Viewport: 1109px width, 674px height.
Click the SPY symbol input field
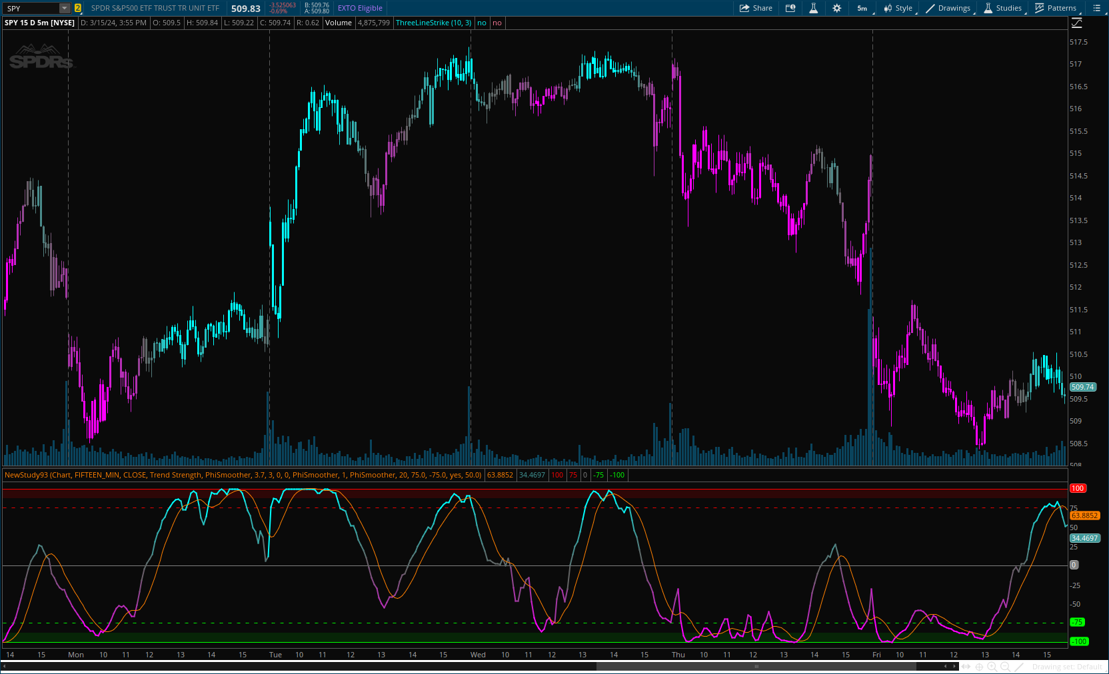coord(31,8)
